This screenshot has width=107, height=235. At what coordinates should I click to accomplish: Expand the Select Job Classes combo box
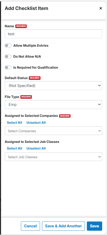coord(53,157)
